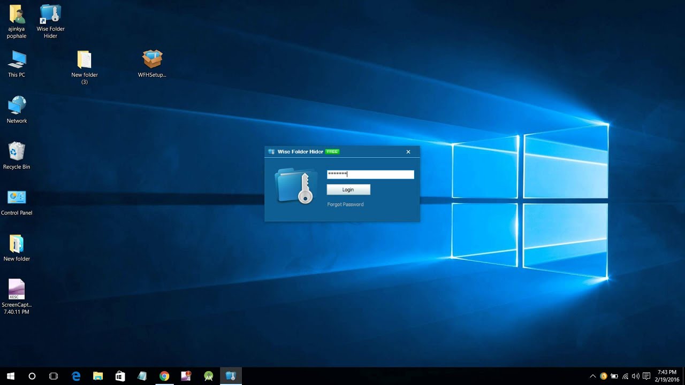Click the Wise Folder Hider taskbar button

(231, 376)
